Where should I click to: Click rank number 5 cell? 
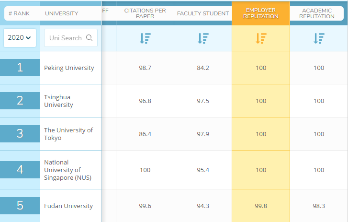[x=20, y=206]
